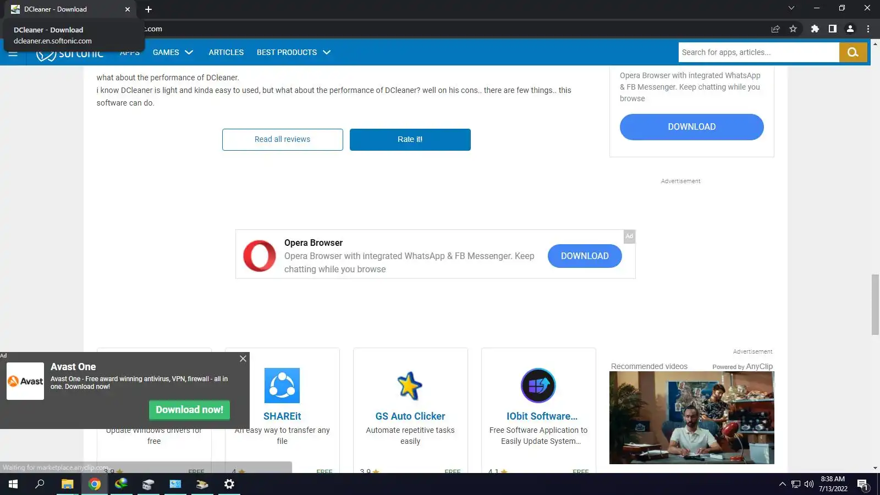Open the Chrome side panel
Image resolution: width=880 pixels, height=495 pixels.
(833, 29)
